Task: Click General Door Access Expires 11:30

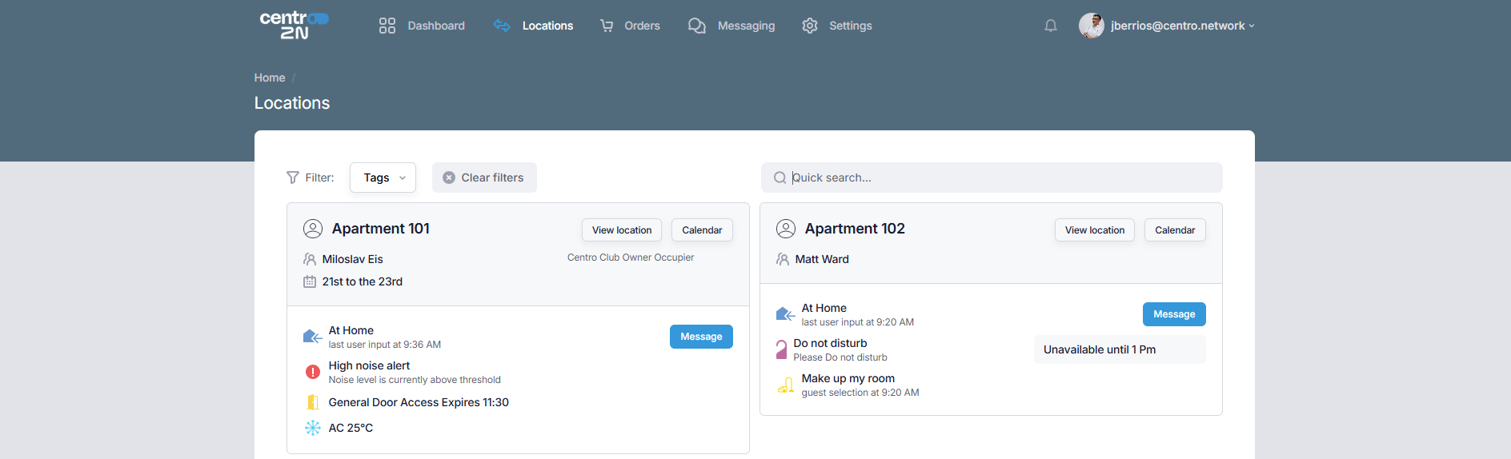Action: pos(419,402)
